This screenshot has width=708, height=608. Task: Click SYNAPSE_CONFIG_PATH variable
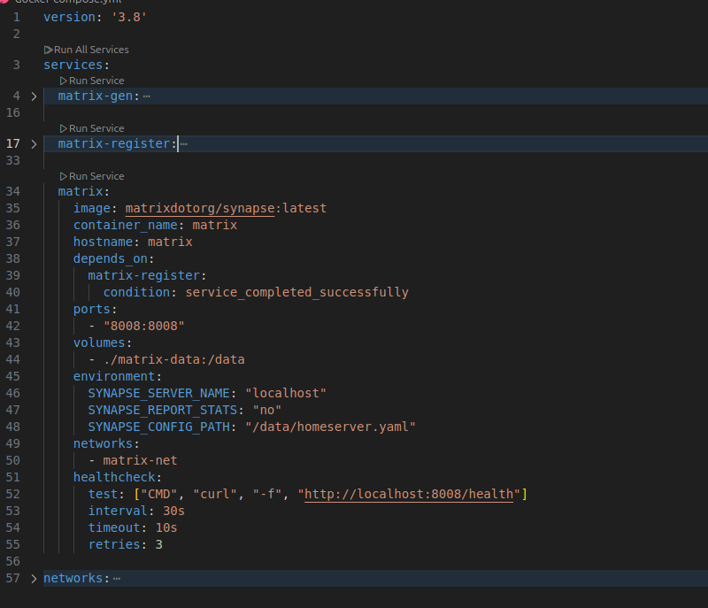click(x=159, y=427)
